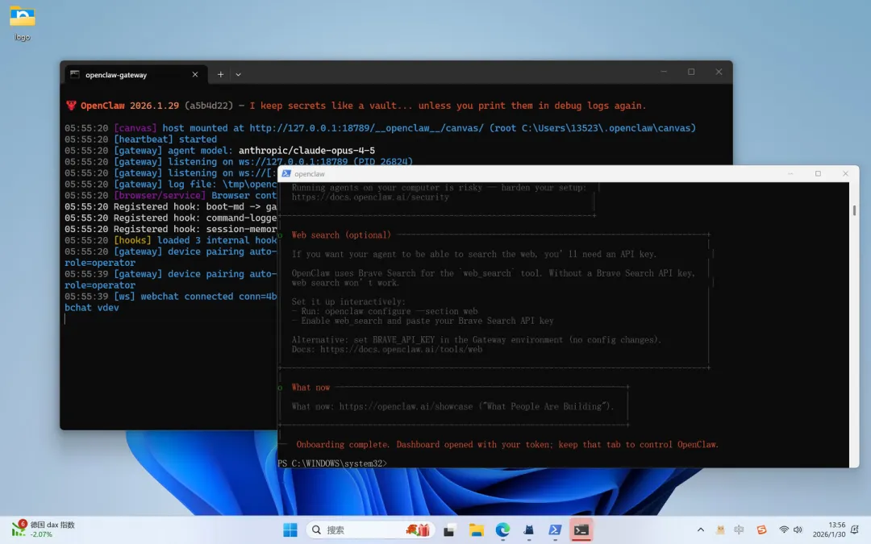The height and width of the screenshot is (544, 871).
Task: Click the 'Web search (optional)' heading
Action: pos(341,235)
